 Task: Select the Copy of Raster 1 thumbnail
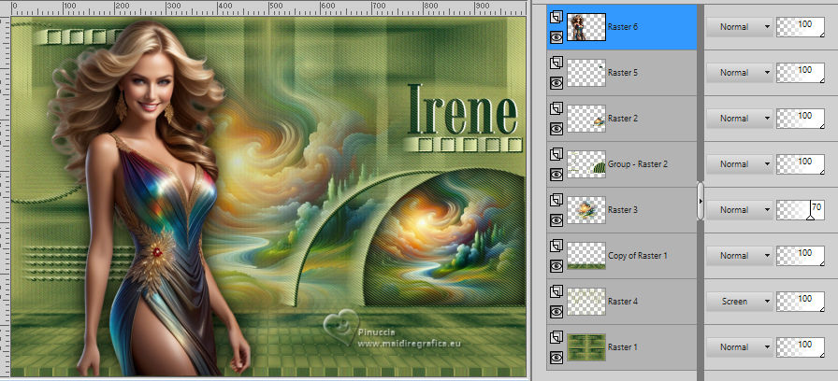click(585, 256)
